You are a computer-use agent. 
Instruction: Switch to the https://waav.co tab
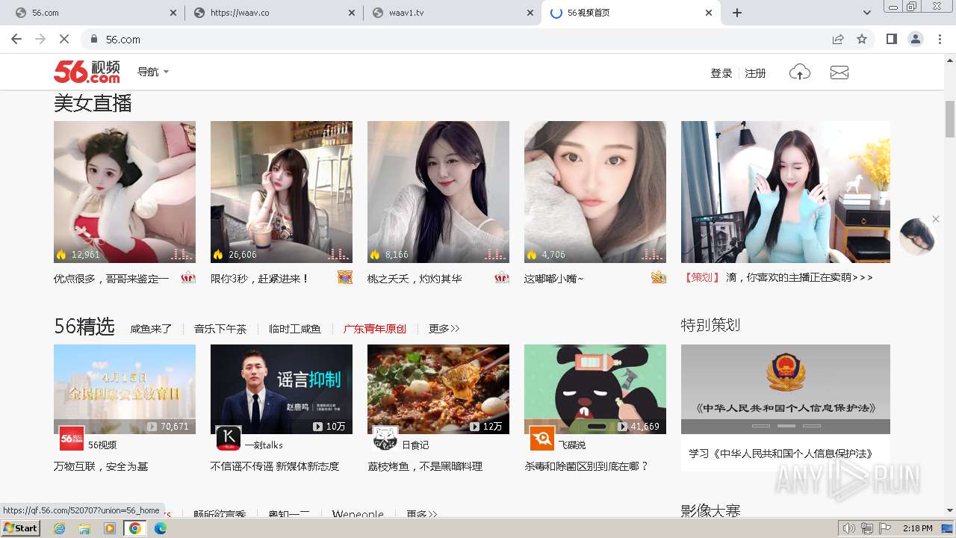[x=273, y=13]
